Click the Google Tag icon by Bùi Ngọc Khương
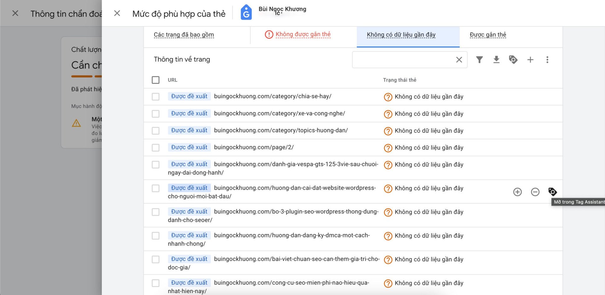Image resolution: width=605 pixels, height=295 pixels. point(246,13)
